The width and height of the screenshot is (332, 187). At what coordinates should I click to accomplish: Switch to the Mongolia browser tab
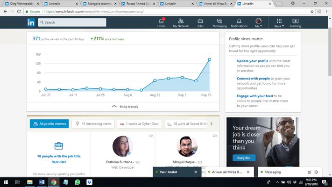tap(99, 4)
